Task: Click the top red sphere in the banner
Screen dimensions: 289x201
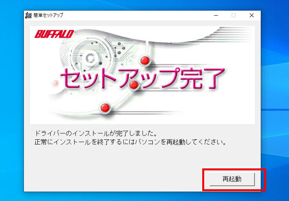Action: click(145, 60)
